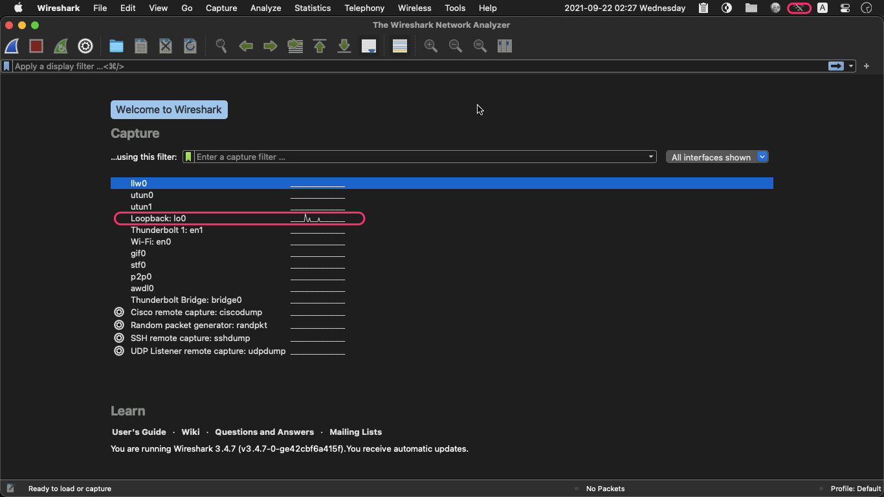This screenshot has width=884, height=497.
Task: Expand the capture filter history dropdown
Action: pos(650,157)
